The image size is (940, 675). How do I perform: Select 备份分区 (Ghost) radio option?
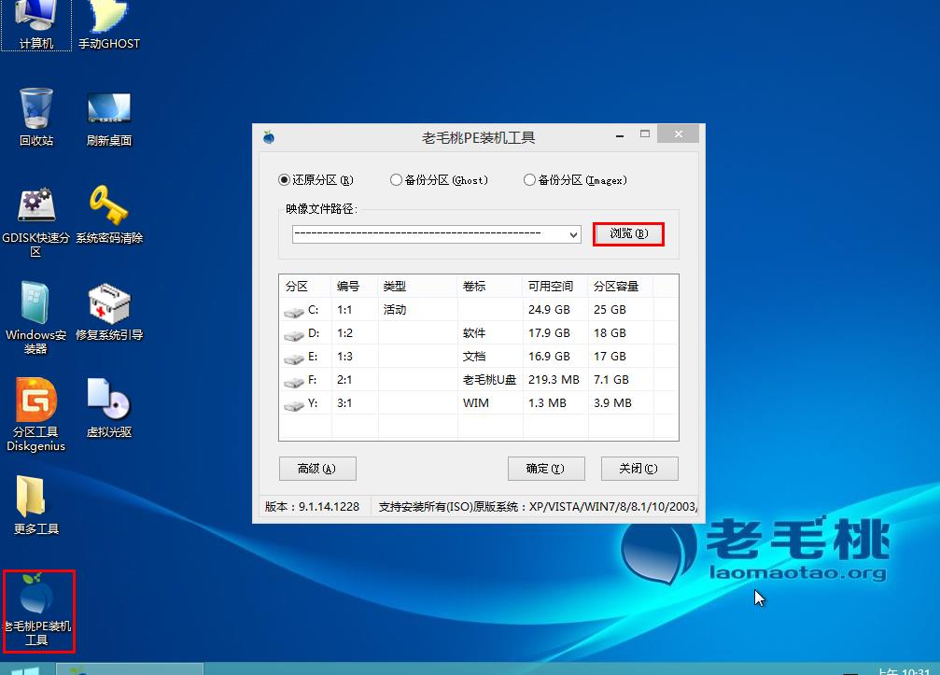397,180
